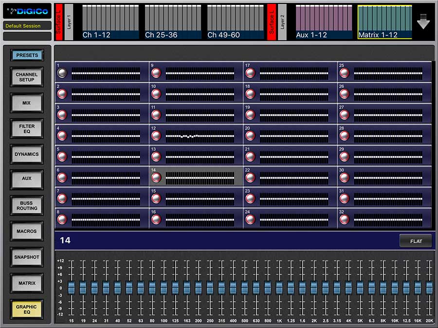This screenshot has height=328, width=438.
Task: Open the MACROS page
Action: pos(27,231)
